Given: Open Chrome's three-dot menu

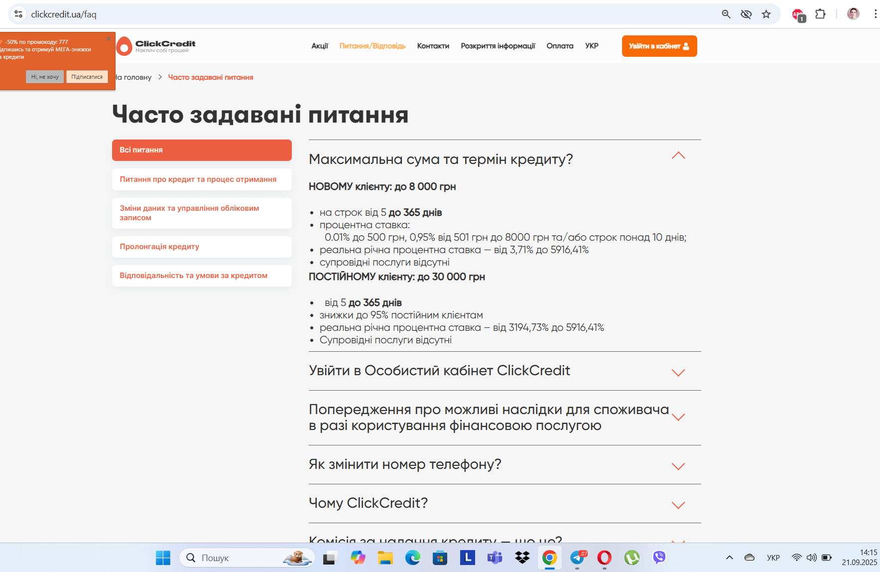Looking at the screenshot, I should [x=875, y=14].
